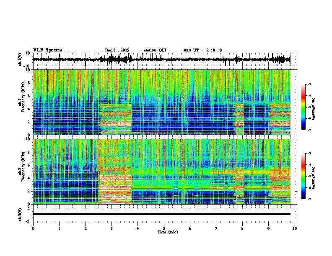Click time axis tick label "3"

coord(112,228)
